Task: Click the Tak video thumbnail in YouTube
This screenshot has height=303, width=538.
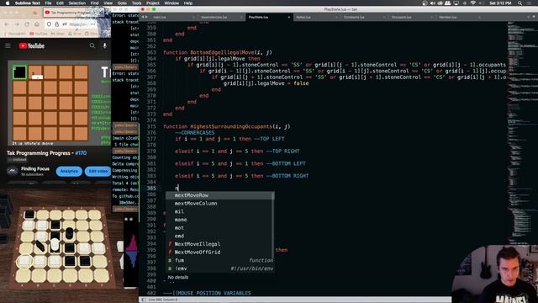Action: pos(60,104)
